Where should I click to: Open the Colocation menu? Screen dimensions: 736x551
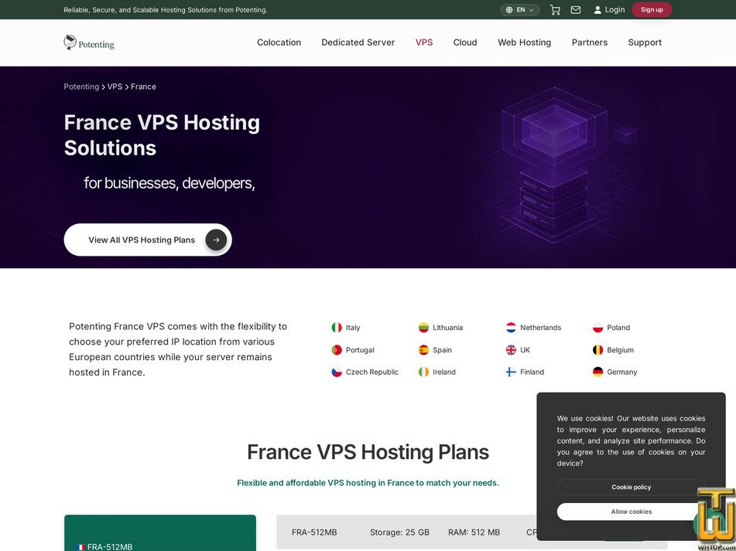(x=279, y=43)
